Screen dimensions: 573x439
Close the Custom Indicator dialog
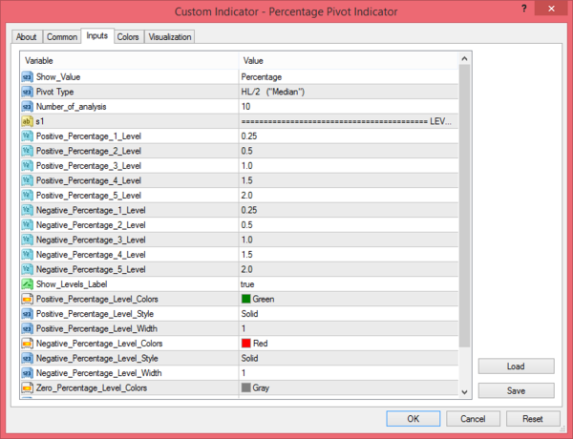point(551,9)
